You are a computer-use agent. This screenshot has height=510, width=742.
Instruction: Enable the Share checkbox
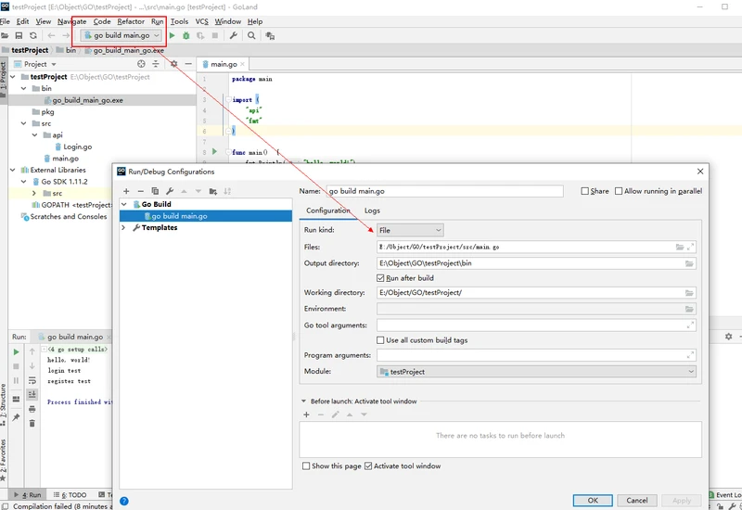[584, 191]
